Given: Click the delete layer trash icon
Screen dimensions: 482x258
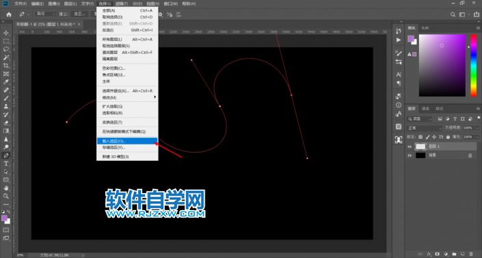Looking at the screenshot, I should (471, 254).
